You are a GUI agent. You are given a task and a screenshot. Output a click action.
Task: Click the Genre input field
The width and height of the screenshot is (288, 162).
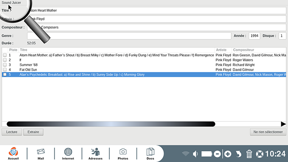tap(129, 36)
